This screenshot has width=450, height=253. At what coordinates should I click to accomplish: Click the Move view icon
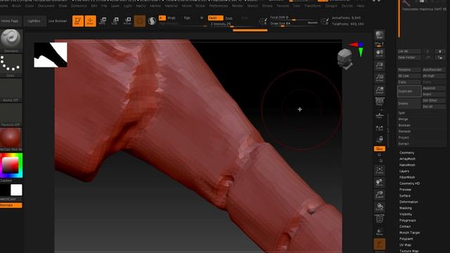pyautogui.click(x=380, y=183)
